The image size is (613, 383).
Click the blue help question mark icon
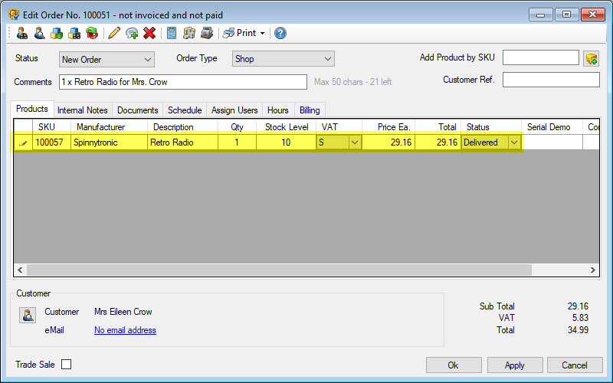tap(280, 33)
